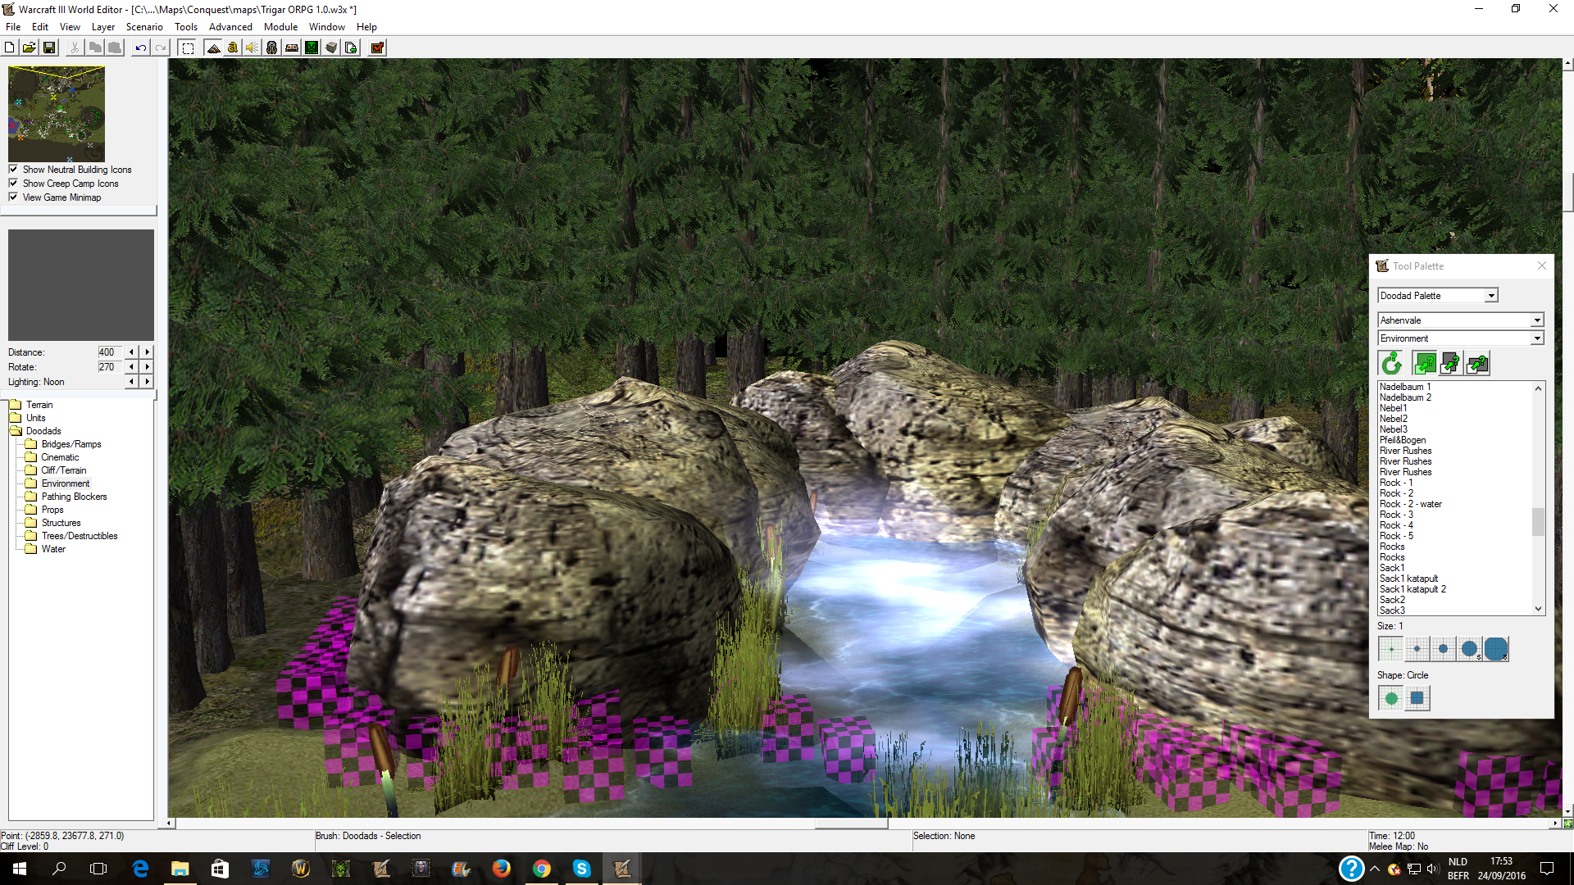The height and width of the screenshot is (885, 1574).
Task: Open the File menu
Action: [13, 27]
